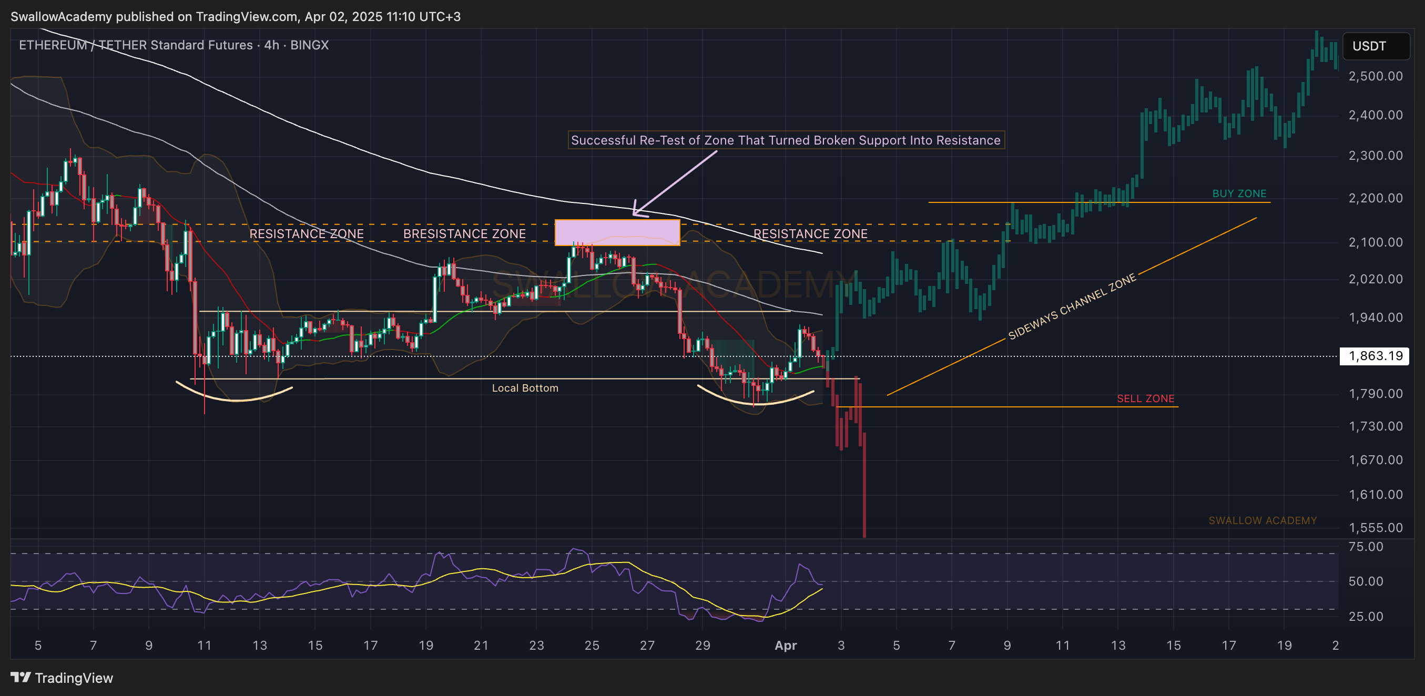Click the 2,500.00 price axis value
This screenshot has height=696, width=1425.
pos(1375,76)
